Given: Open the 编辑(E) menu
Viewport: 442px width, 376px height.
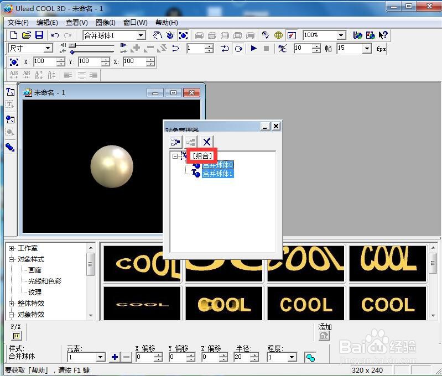Looking at the screenshot, I should 47,23.
